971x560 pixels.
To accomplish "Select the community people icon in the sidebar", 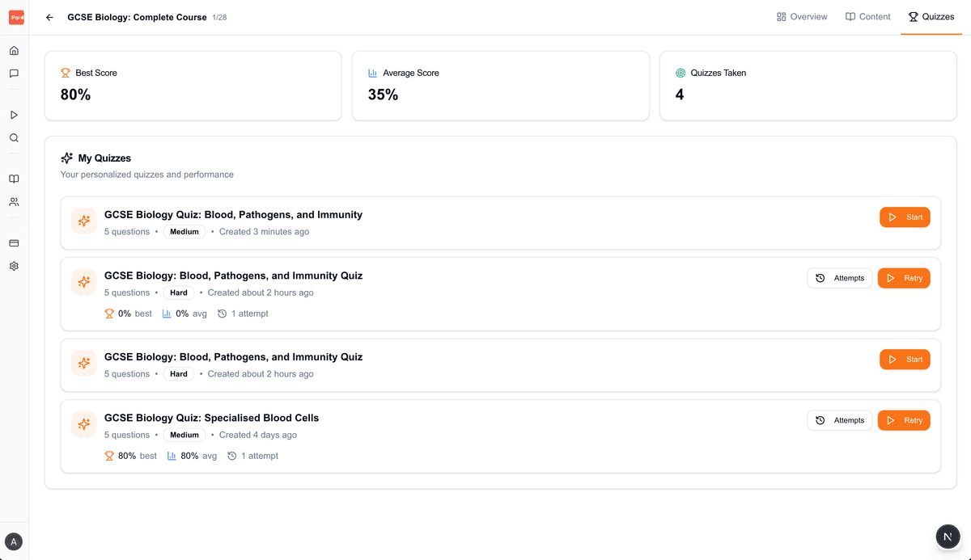I will tap(13, 201).
